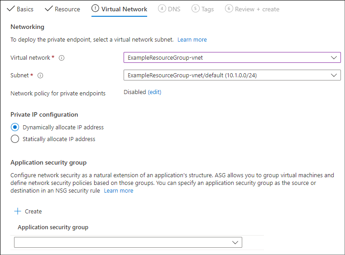
Task: Go to the Resource tab
Action: pyautogui.click(x=62, y=9)
